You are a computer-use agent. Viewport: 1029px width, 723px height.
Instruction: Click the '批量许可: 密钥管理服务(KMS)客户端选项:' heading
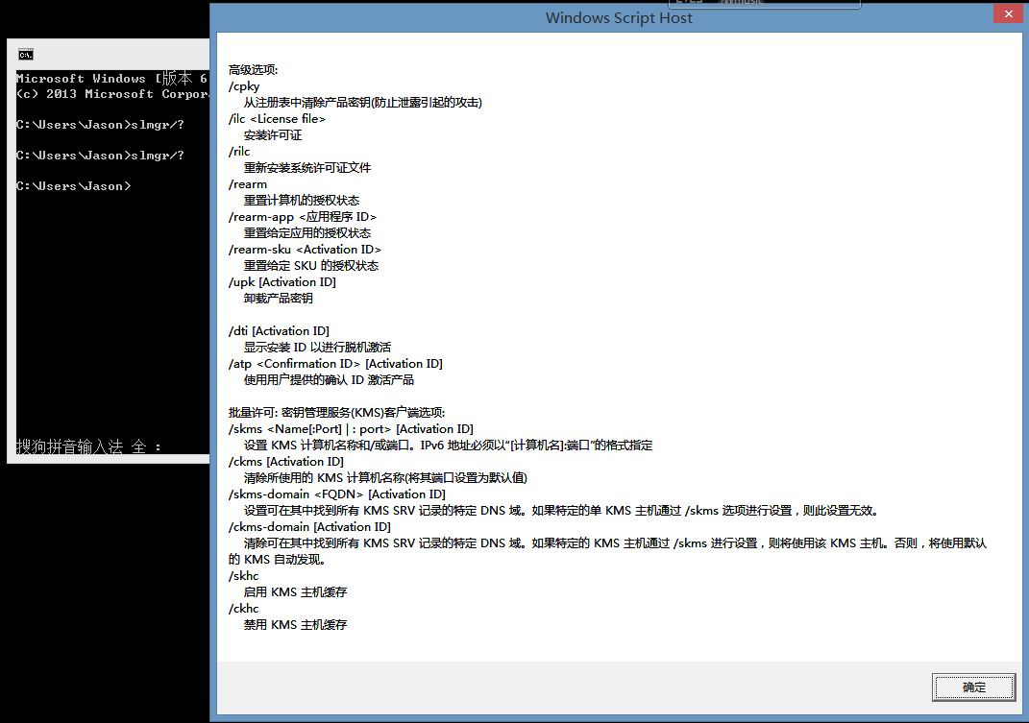click(336, 413)
